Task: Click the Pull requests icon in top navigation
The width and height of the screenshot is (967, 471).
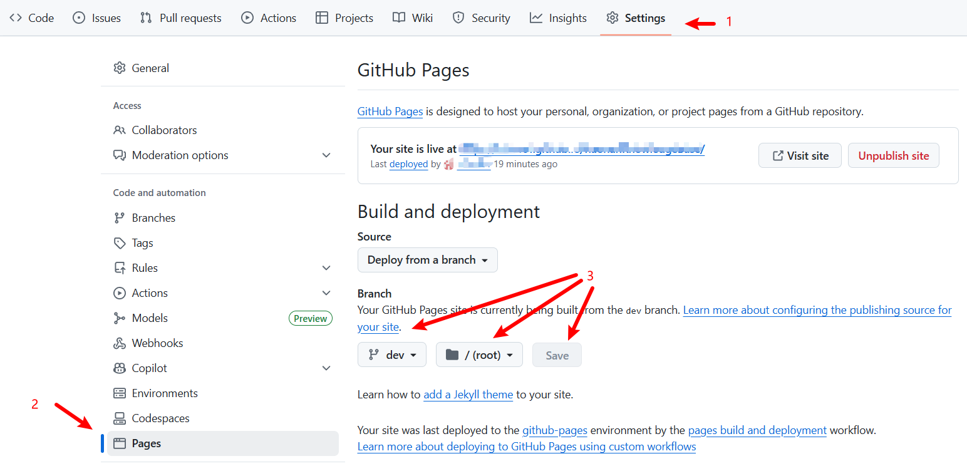Action: point(147,18)
